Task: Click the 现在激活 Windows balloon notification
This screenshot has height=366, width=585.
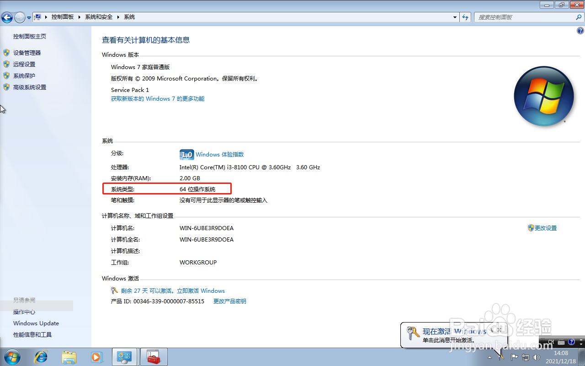Action: [x=454, y=334]
